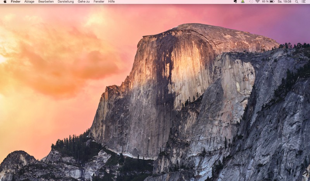Open the Darstellung menu

[x=66, y=2]
